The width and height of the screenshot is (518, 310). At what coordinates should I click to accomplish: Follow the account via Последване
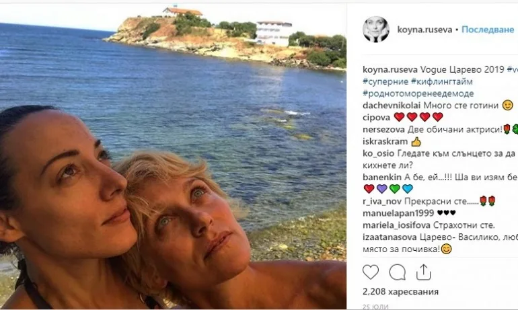488,30
